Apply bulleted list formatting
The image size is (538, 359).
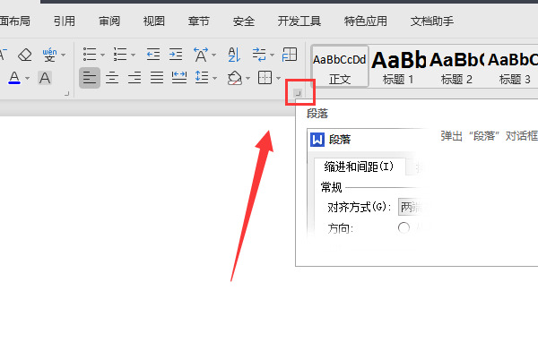[x=90, y=55]
